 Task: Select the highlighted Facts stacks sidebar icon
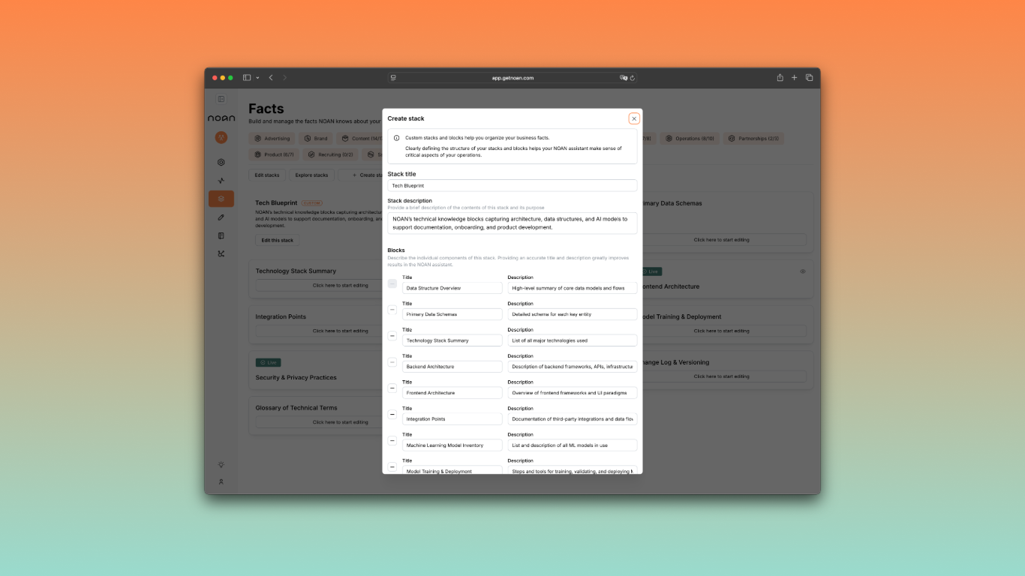221,199
